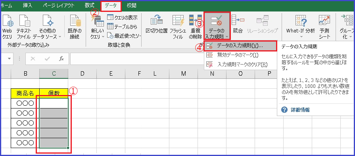Select 入力規則マークのクリア(R) menu entry
Viewport: 355px width, 156px height.
(240, 65)
